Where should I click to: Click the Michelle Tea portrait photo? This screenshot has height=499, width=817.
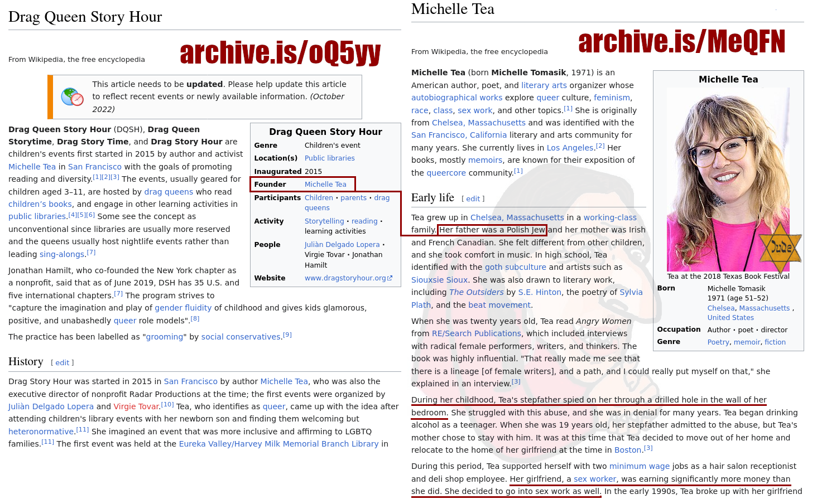728,180
